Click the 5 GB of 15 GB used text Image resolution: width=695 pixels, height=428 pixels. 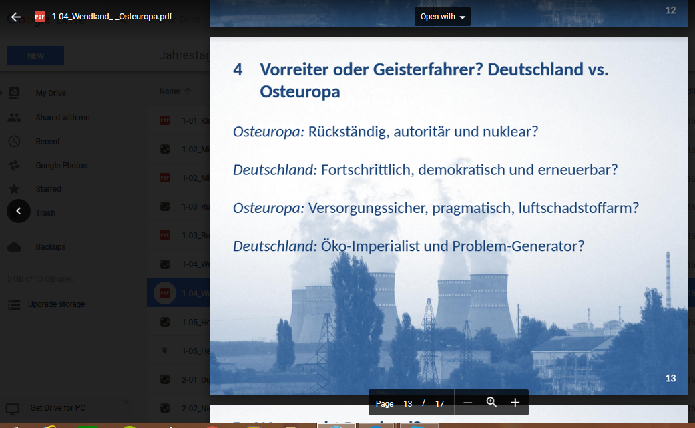click(x=40, y=278)
